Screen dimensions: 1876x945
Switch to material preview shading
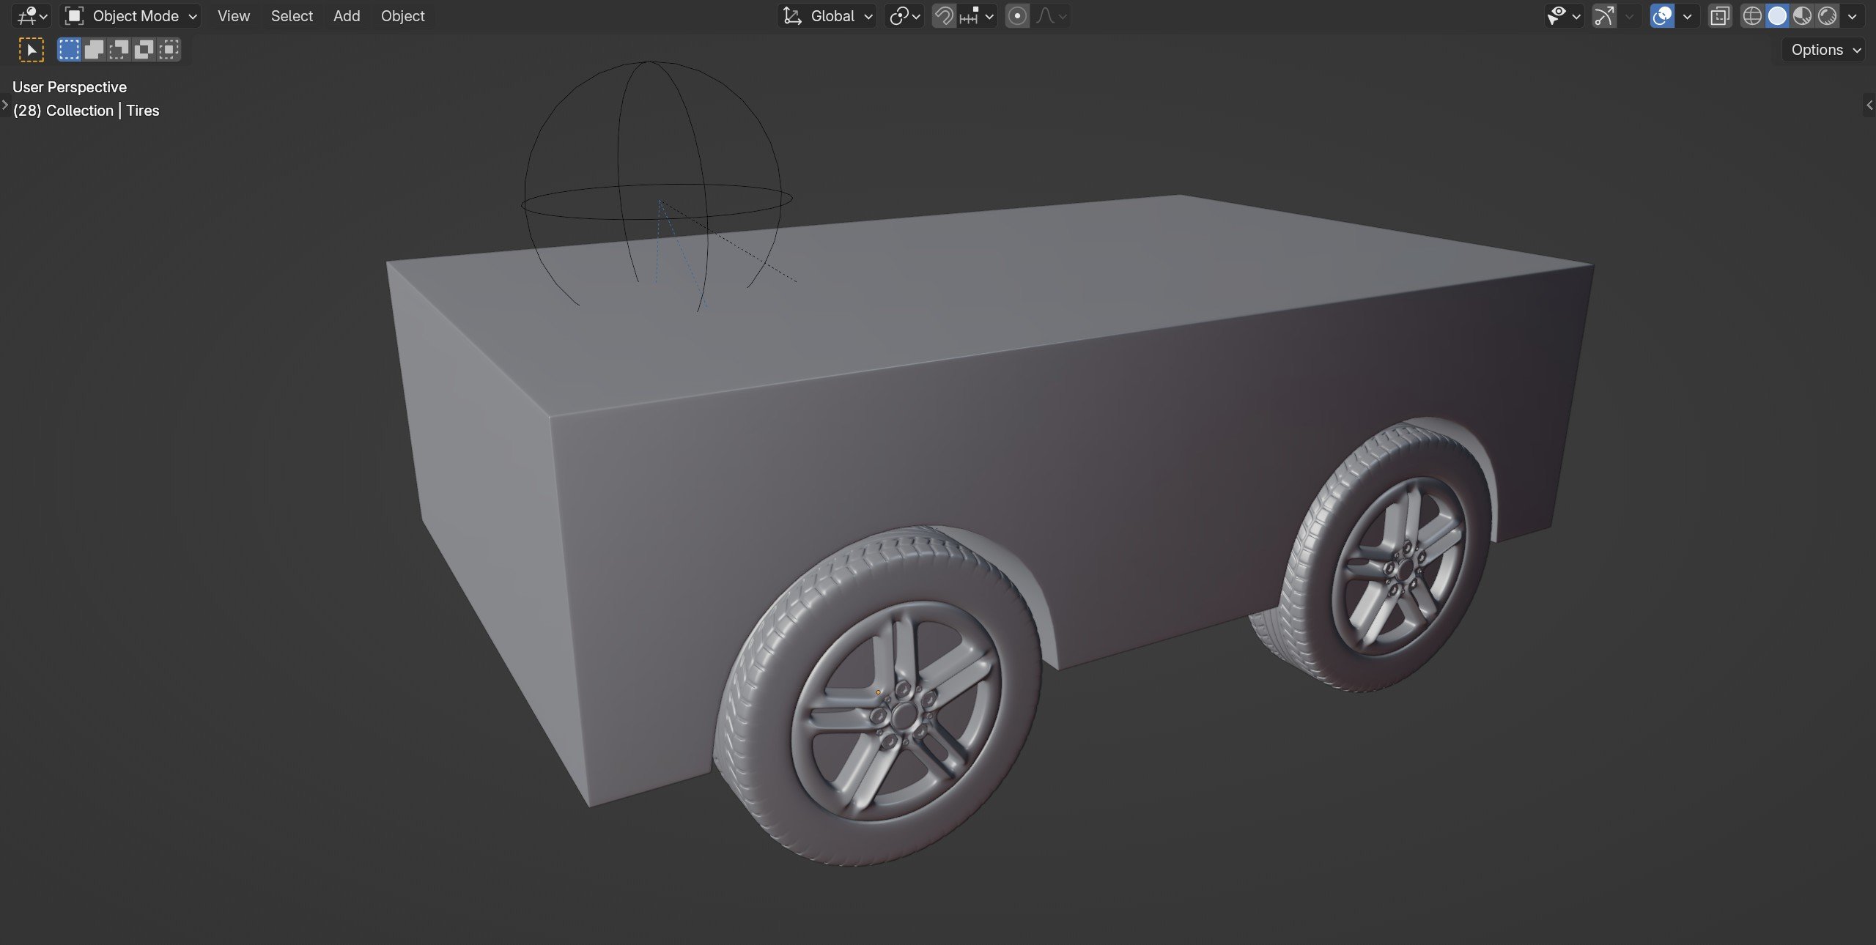tap(1802, 16)
